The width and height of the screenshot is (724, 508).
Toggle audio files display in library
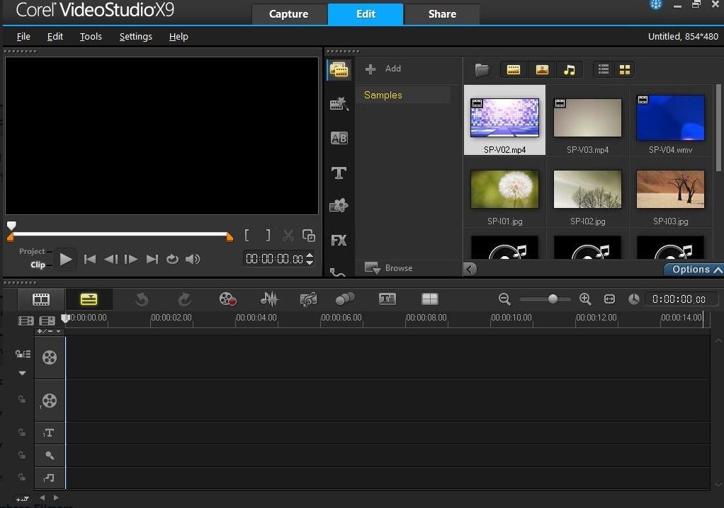pyautogui.click(x=569, y=69)
